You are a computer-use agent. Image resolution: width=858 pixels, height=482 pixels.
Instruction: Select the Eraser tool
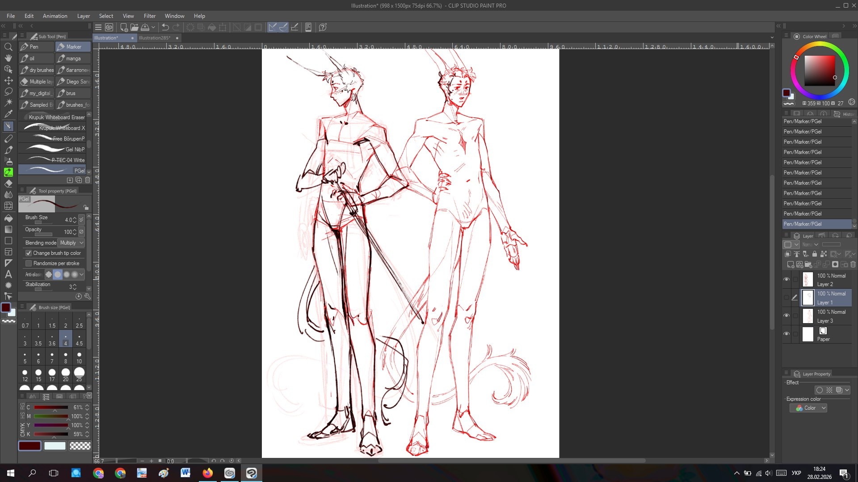(x=8, y=183)
